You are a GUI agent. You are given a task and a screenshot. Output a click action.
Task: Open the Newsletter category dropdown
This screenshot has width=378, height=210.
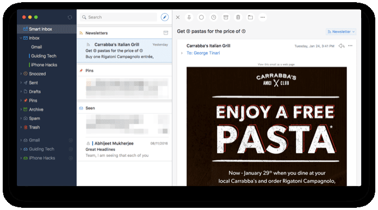click(x=341, y=31)
